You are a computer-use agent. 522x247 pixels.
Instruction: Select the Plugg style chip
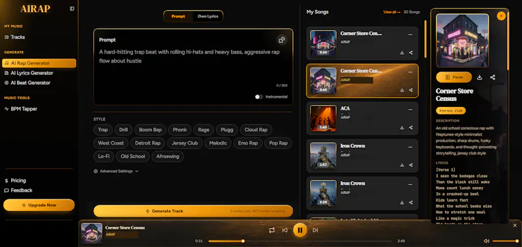227,130
